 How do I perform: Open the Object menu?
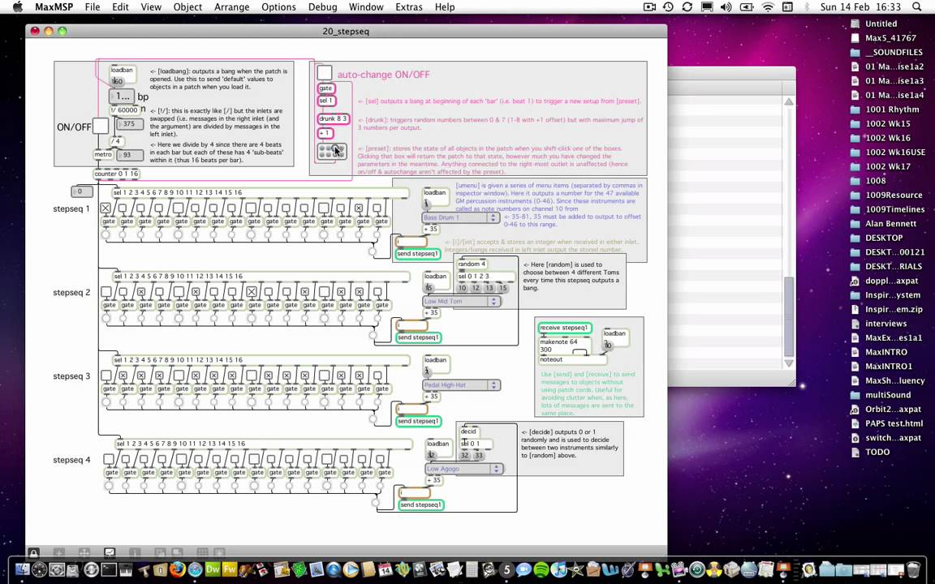click(187, 7)
